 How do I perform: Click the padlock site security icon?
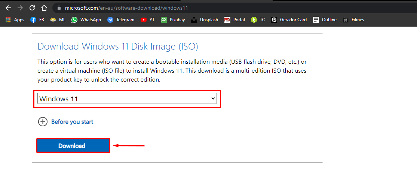(58, 8)
